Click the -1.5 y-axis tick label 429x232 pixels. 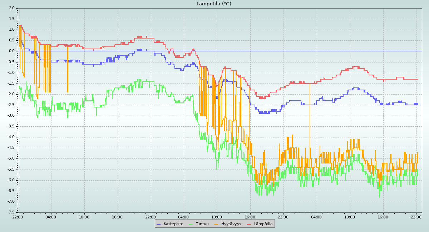click(x=10, y=83)
